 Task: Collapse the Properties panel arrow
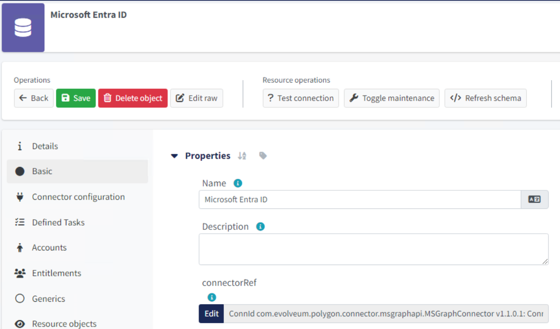point(174,156)
